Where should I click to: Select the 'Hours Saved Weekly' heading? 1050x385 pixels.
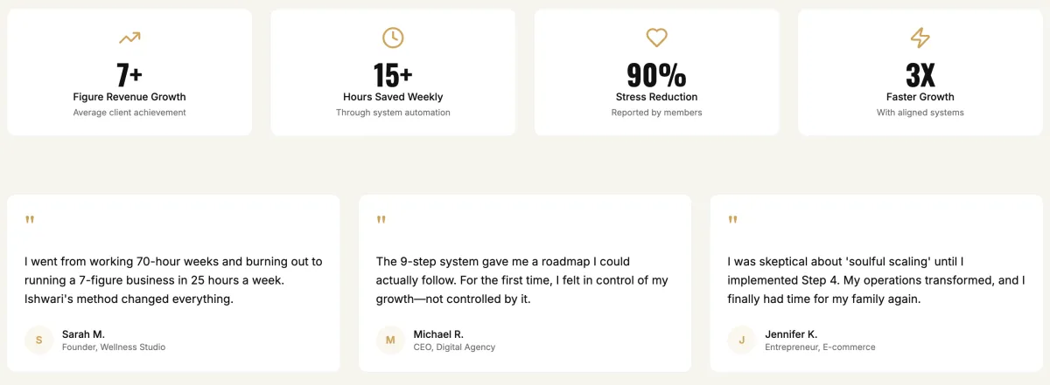point(393,97)
